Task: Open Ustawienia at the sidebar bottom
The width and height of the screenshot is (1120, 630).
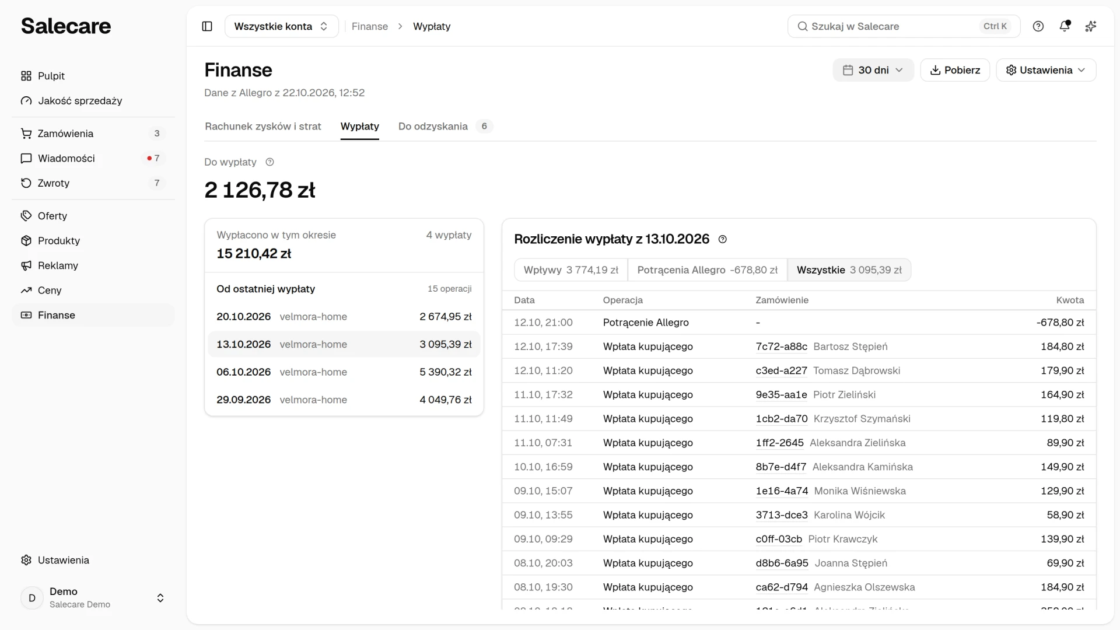Action: 93,560
